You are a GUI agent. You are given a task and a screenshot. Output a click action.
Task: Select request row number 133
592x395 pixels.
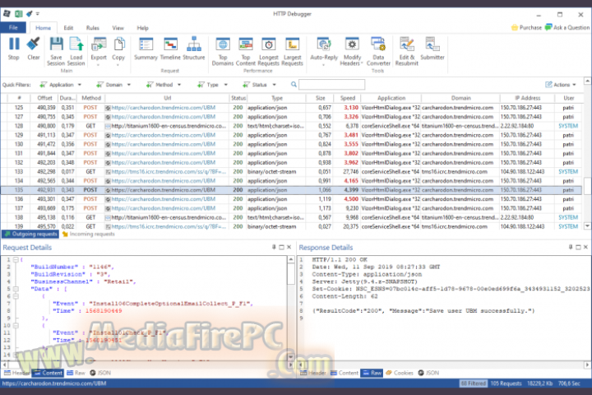(x=291, y=172)
